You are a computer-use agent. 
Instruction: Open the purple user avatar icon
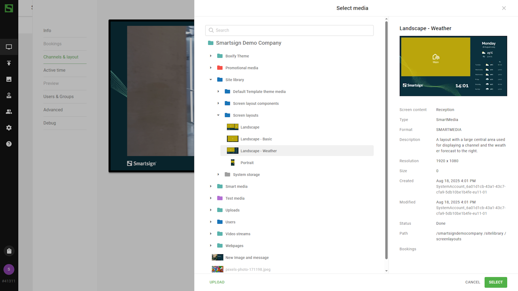(9, 270)
